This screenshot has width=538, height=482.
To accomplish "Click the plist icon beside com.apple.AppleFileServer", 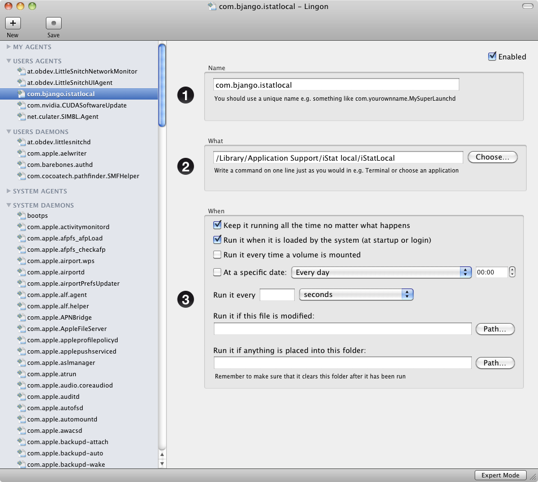I will point(21,329).
